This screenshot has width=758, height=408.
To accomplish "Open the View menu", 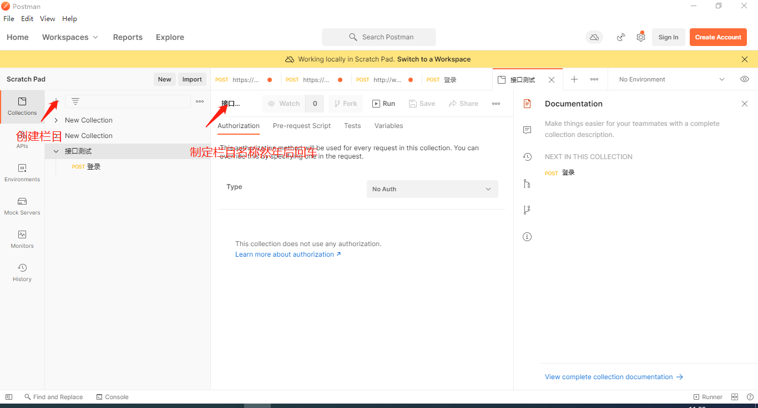I will pyautogui.click(x=48, y=18).
